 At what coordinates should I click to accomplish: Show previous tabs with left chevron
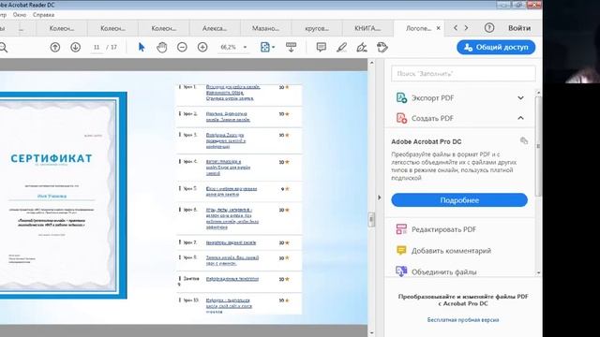point(456,28)
